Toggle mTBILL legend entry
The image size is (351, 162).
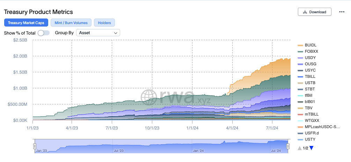pos(308,114)
